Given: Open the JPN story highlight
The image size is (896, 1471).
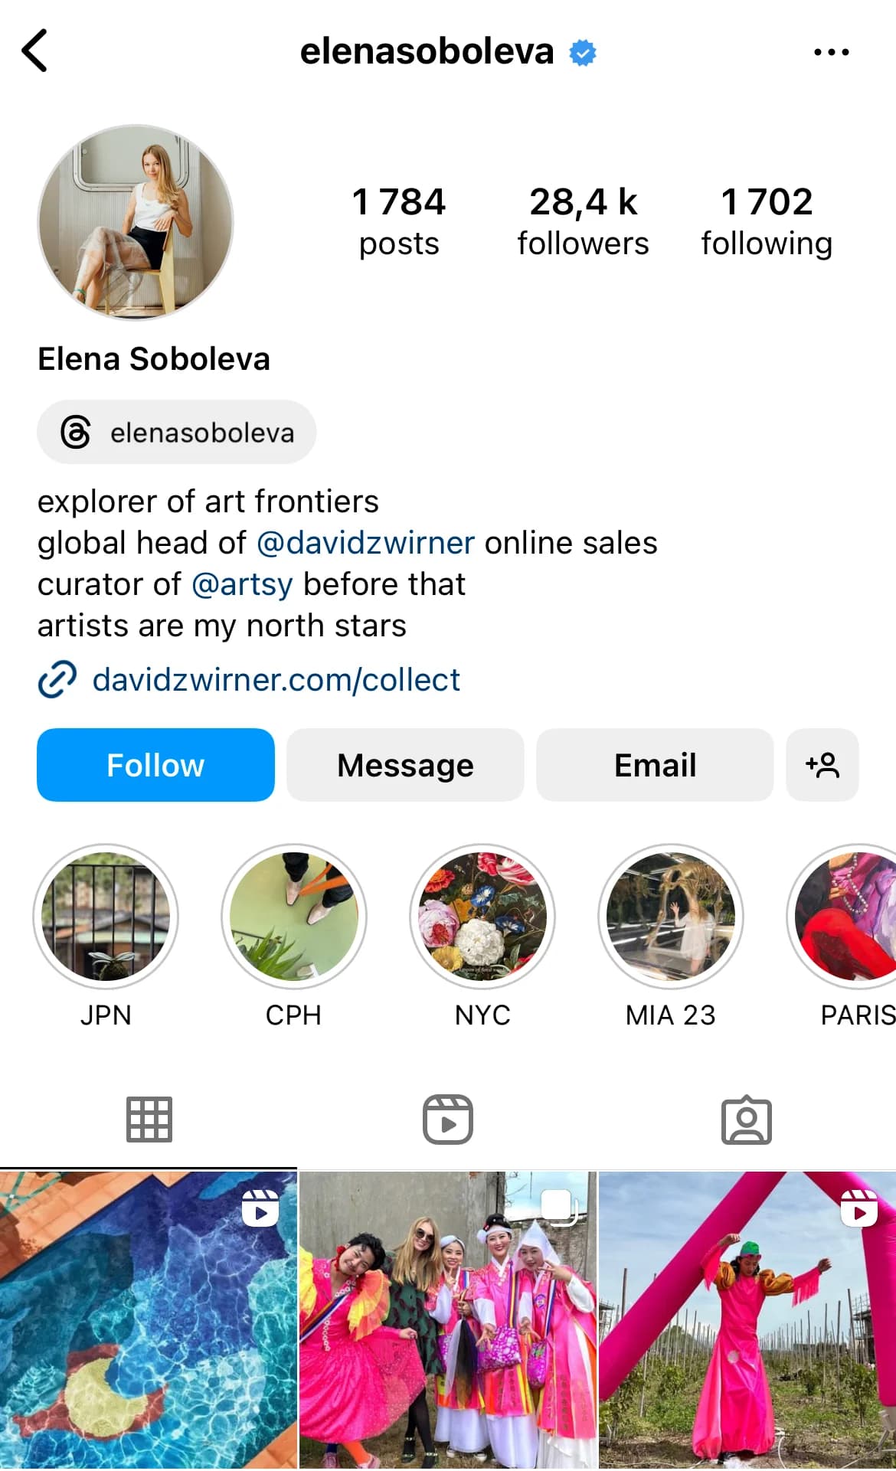Looking at the screenshot, I should click(106, 917).
